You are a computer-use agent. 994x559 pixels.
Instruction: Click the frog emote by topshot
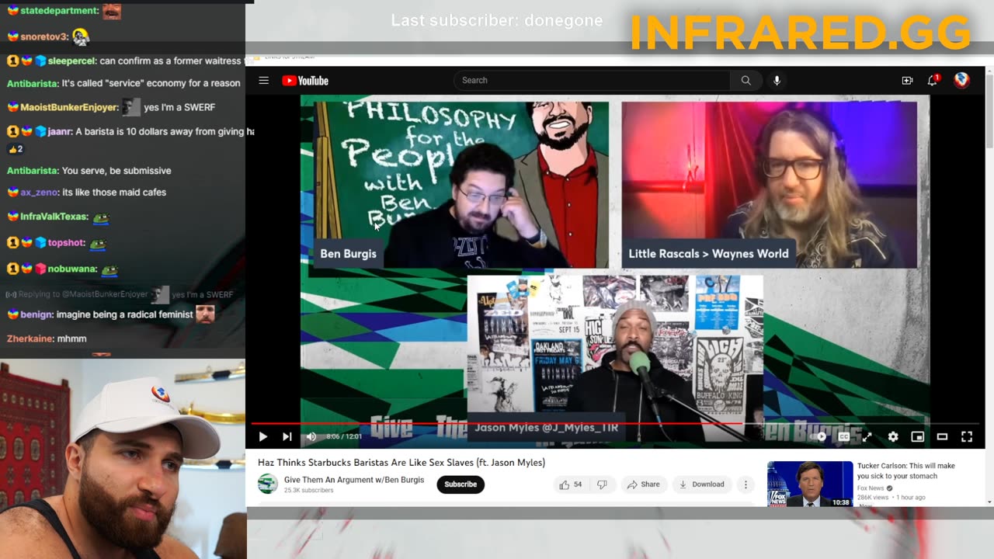(98, 243)
